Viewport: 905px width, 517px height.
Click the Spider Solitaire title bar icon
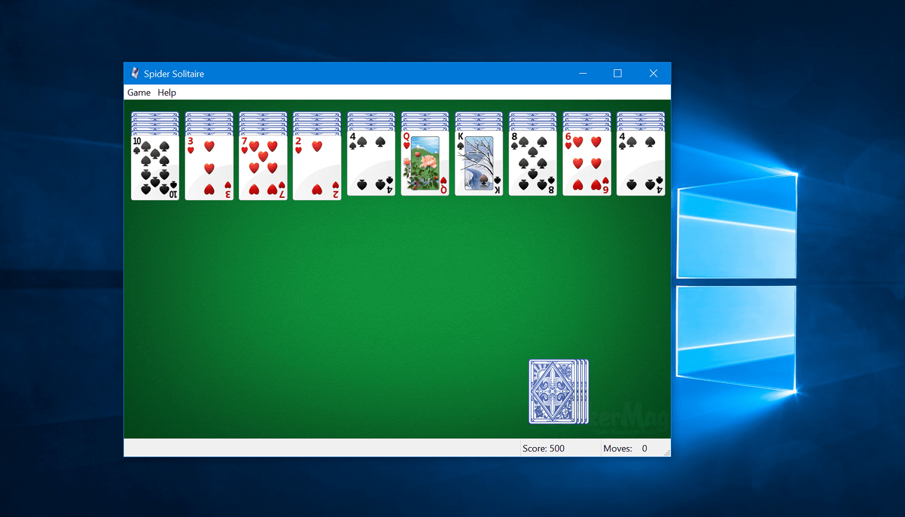135,73
